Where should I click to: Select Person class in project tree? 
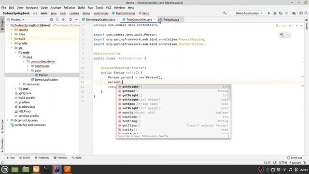(43, 75)
